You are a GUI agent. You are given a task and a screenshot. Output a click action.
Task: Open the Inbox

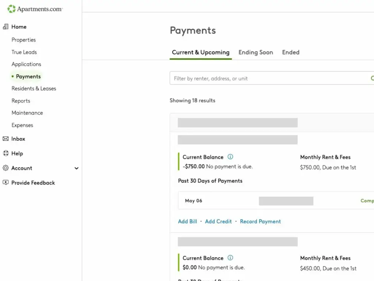click(18, 139)
